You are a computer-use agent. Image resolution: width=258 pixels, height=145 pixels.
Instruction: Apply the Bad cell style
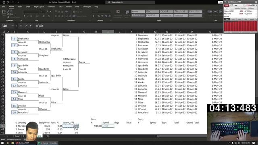(x=152, y=12)
